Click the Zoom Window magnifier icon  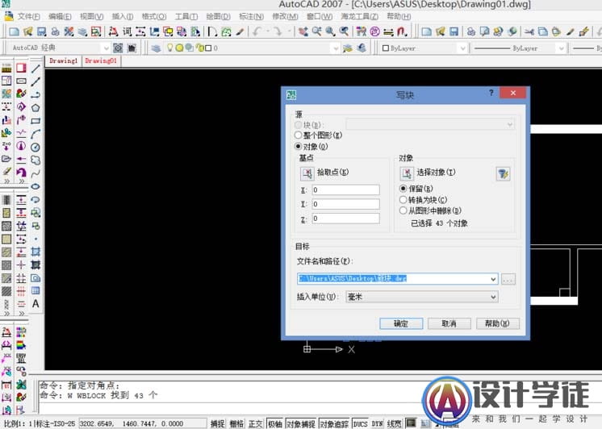(331, 31)
